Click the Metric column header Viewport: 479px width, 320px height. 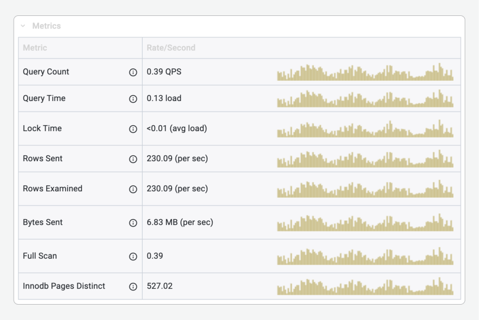coord(35,48)
